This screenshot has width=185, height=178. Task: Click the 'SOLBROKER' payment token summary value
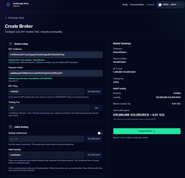click(x=119, y=62)
